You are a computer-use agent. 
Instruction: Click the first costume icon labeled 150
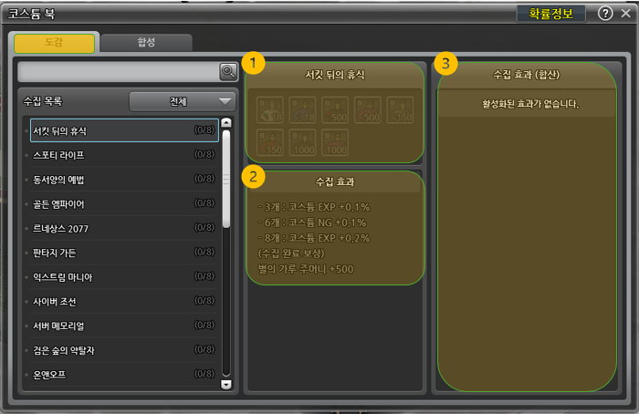[400, 110]
